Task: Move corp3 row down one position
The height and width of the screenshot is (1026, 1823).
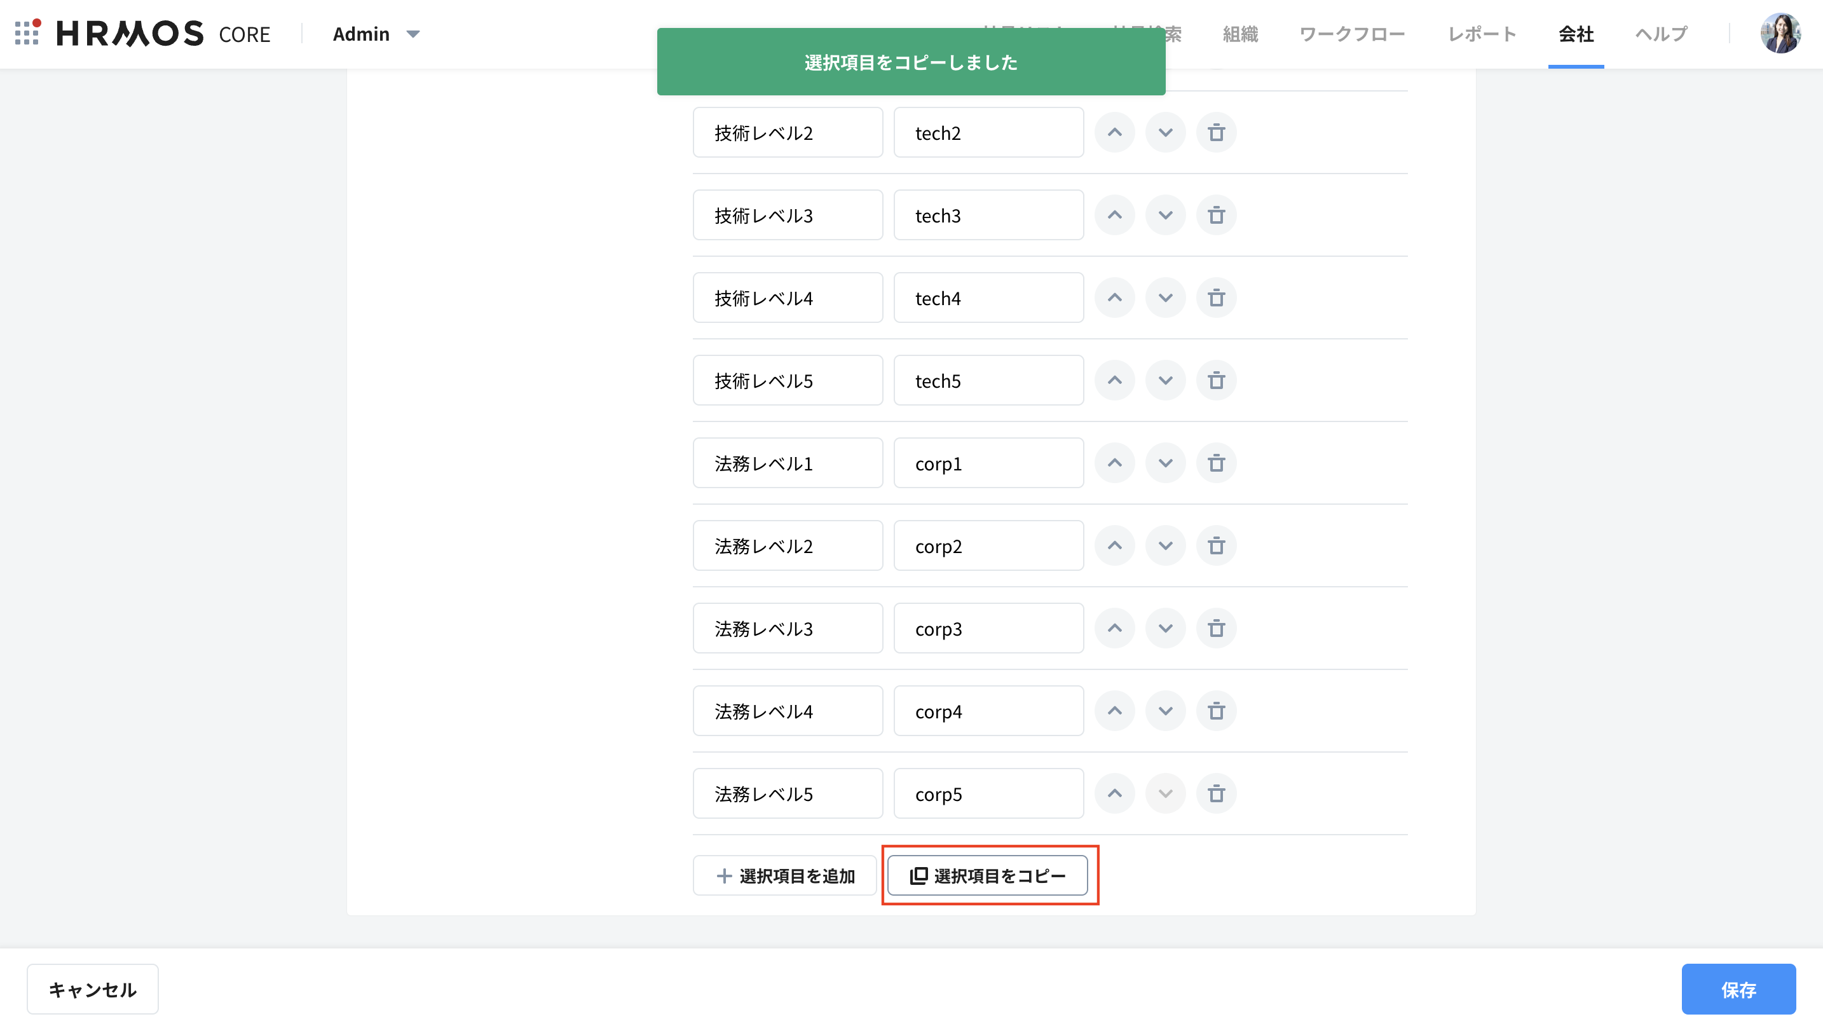Action: pyautogui.click(x=1165, y=628)
